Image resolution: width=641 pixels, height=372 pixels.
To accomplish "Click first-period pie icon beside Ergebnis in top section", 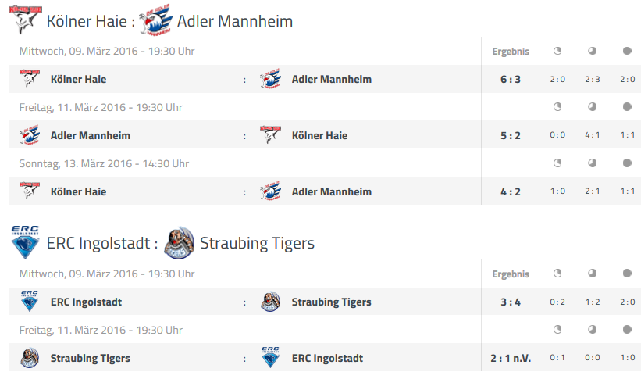I will pyautogui.click(x=557, y=51).
